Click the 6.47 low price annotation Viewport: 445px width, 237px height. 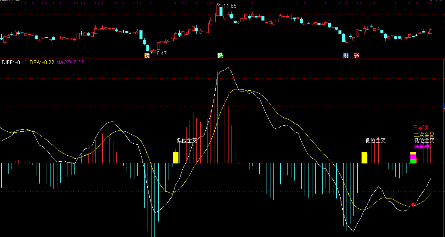pos(161,53)
